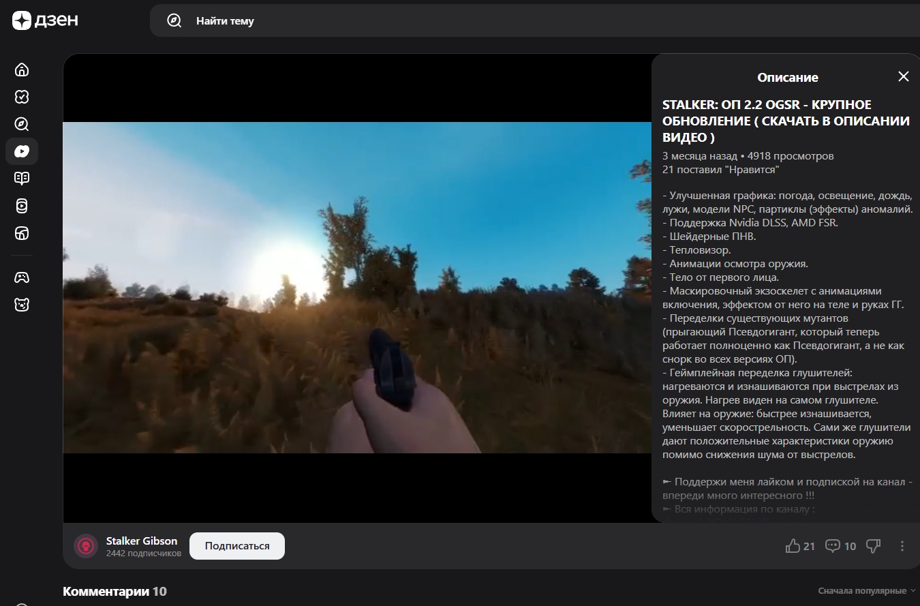
Task: Open the articles book icon in sidebar
Action: (x=22, y=179)
